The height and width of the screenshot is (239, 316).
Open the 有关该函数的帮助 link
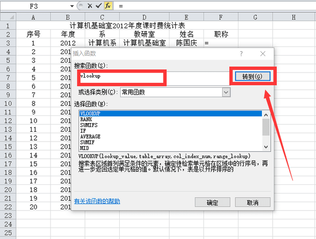(97, 201)
